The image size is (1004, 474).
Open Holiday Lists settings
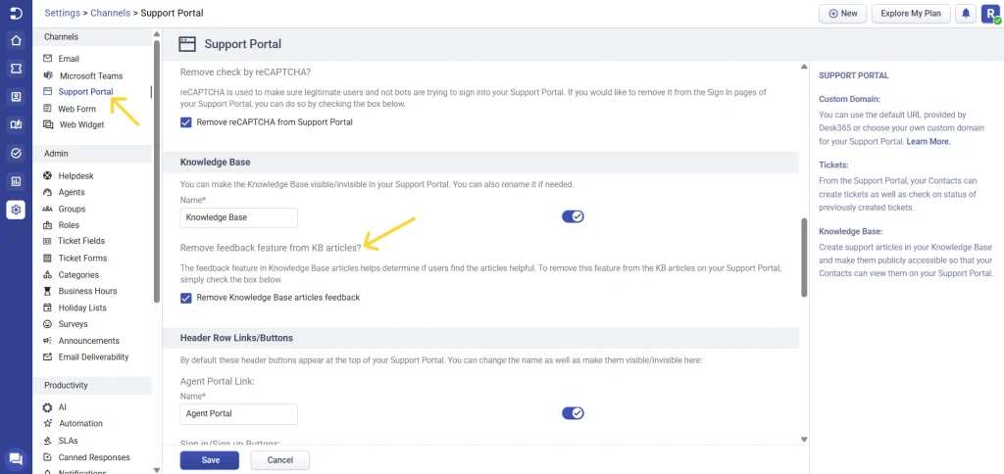tap(82, 308)
